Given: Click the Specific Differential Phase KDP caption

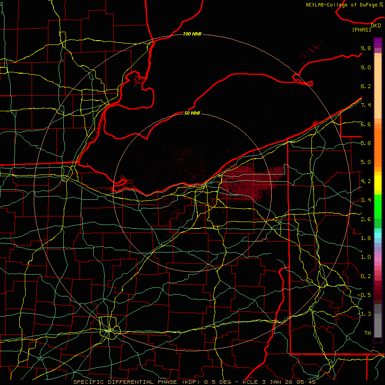Looking at the screenshot, I should click(195, 382).
